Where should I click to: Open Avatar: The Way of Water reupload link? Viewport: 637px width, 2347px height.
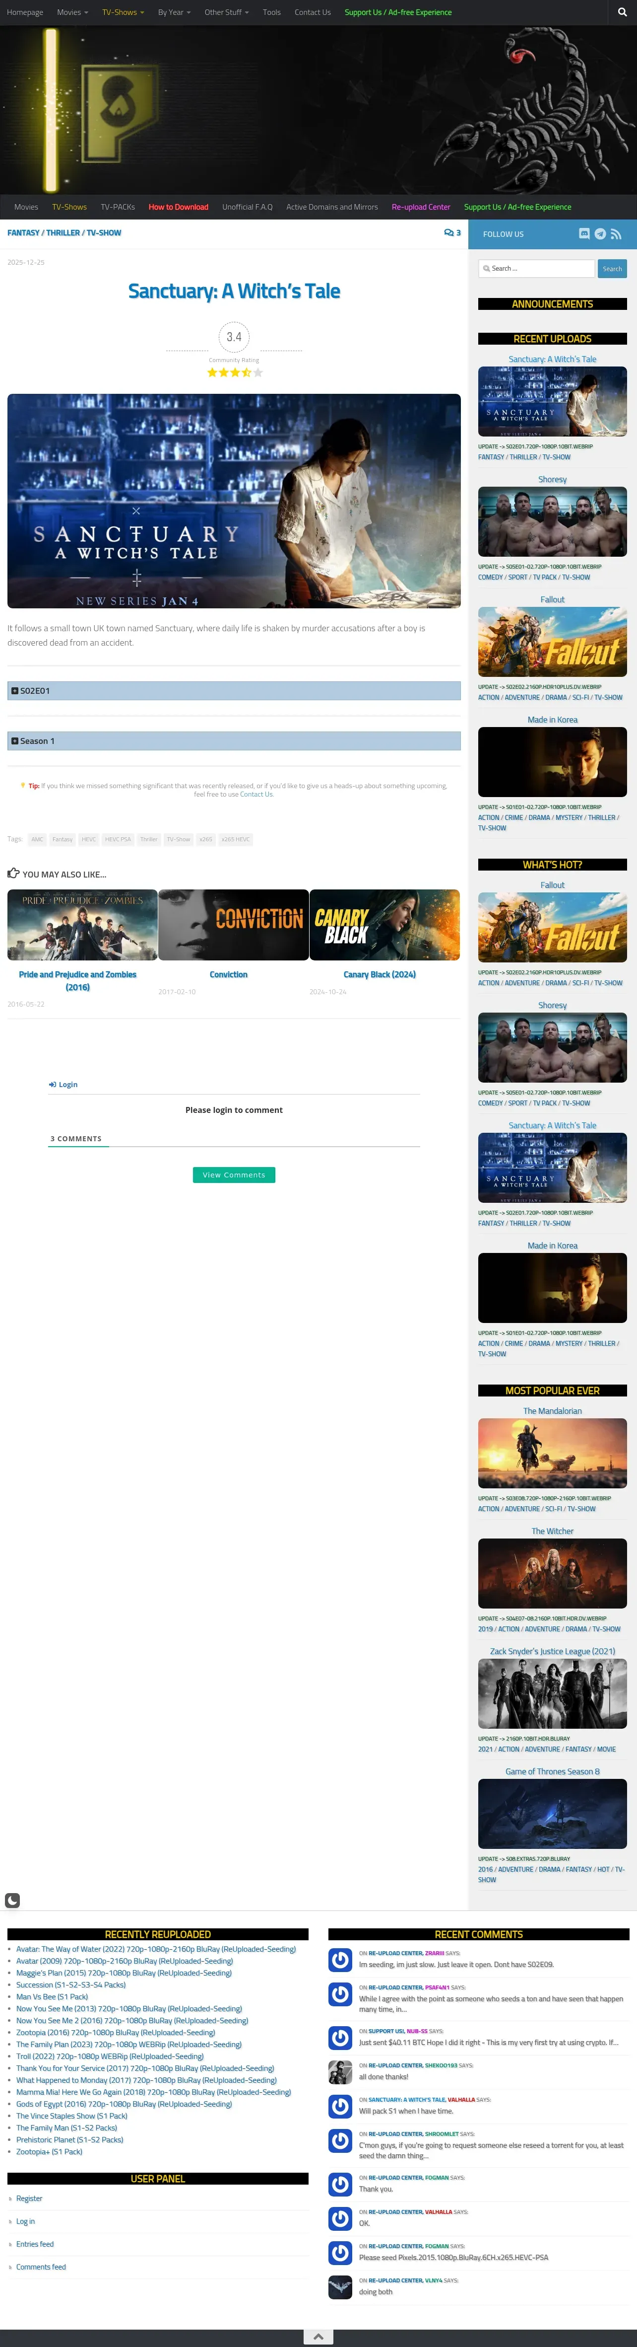156,1949
